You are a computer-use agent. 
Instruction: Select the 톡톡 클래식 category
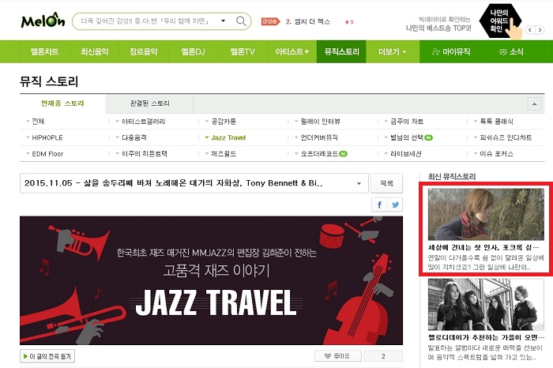[x=497, y=122]
